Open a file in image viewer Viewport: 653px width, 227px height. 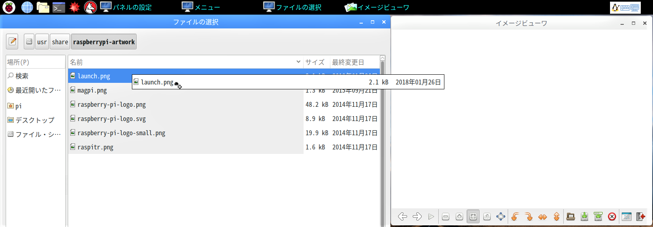point(571,216)
